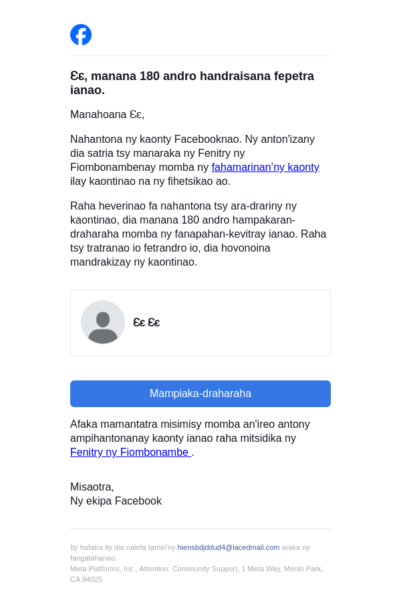Screen dimensions: 401x610
Task: Click the paragraph starting Afaka mamantatra
Action: (x=190, y=431)
